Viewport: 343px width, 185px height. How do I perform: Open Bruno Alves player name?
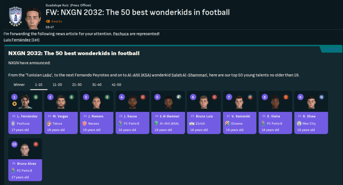26,164
